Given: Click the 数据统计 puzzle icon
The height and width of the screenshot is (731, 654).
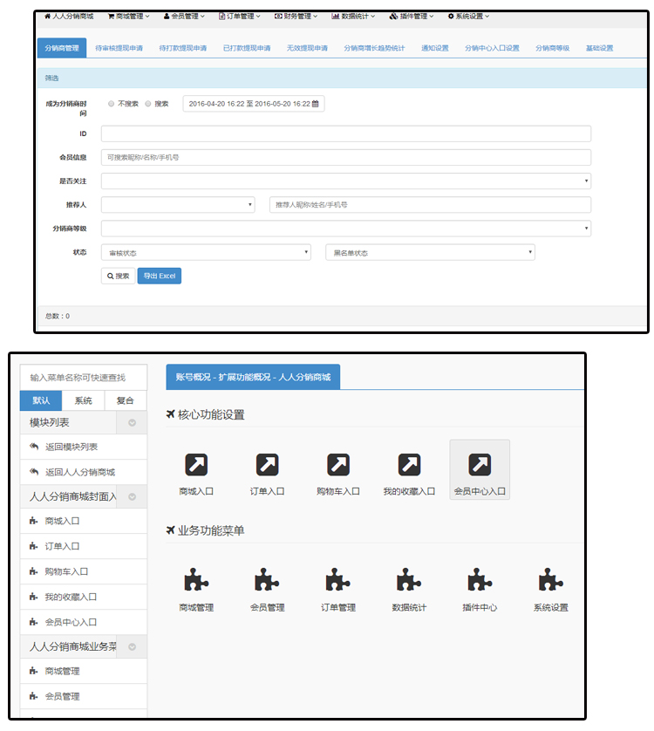Looking at the screenshot, I should tap(409, 579).
